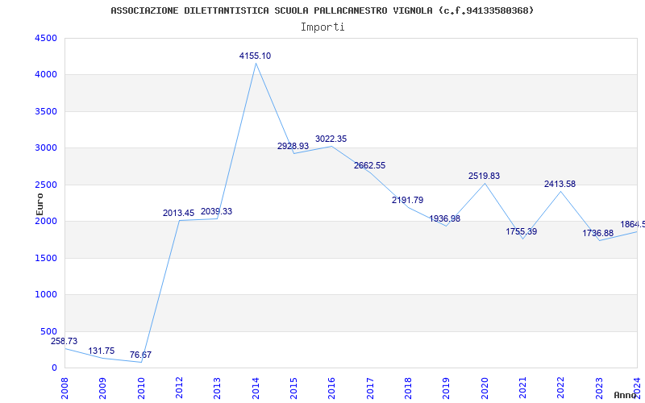Click the Anno x-axis title
This screenshot has width=645, height=403.
click(x=626, y=395)
